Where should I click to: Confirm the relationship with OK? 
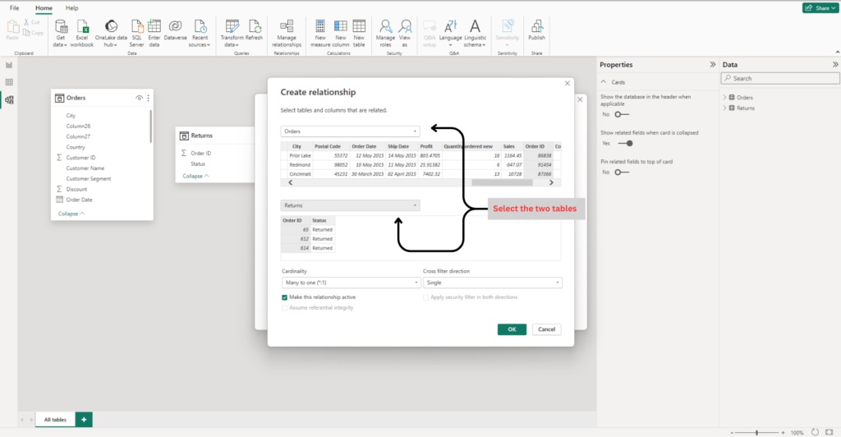tap(512, 329)
